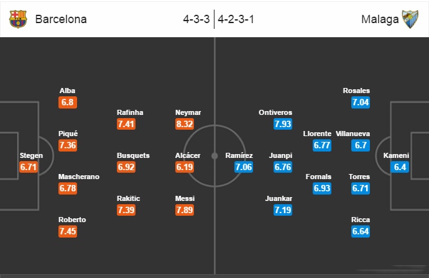Click the Barcelona club crest icon
This screenshot has width=429, height=278.
pyautogui.click(x=19, y=19)
